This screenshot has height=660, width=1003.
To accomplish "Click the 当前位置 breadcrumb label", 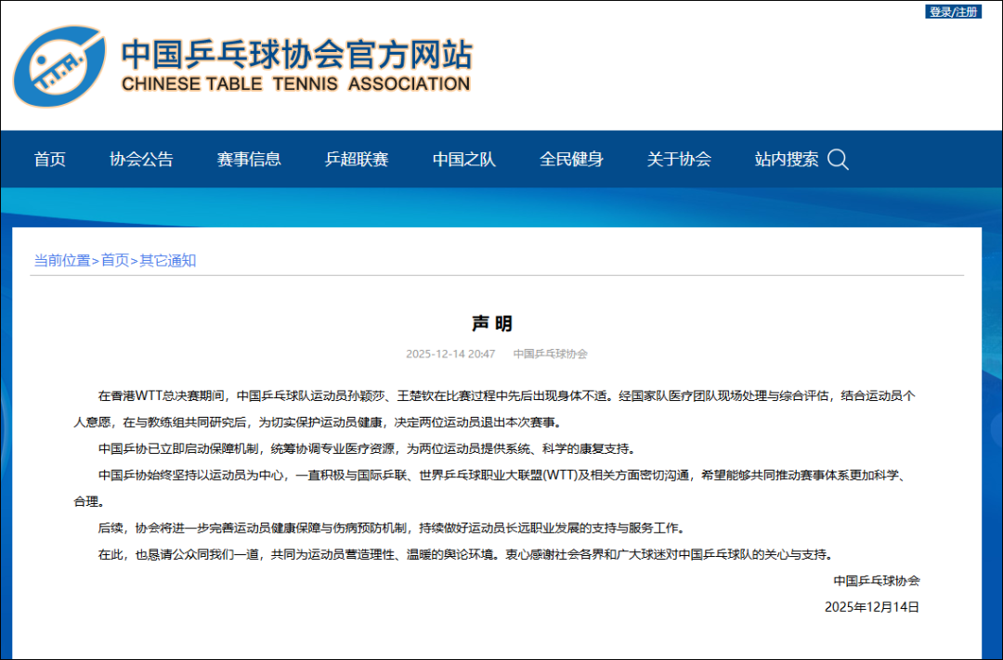I will [62, 260].
